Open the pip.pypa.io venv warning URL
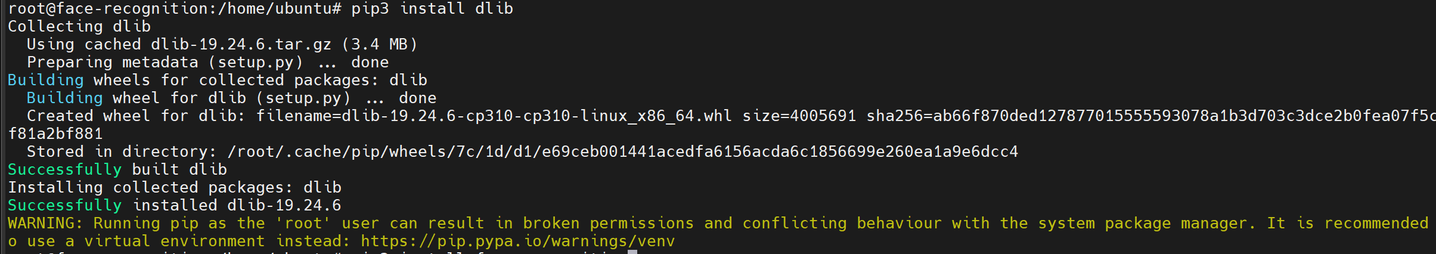The image size is (1436, 254). 517,241
